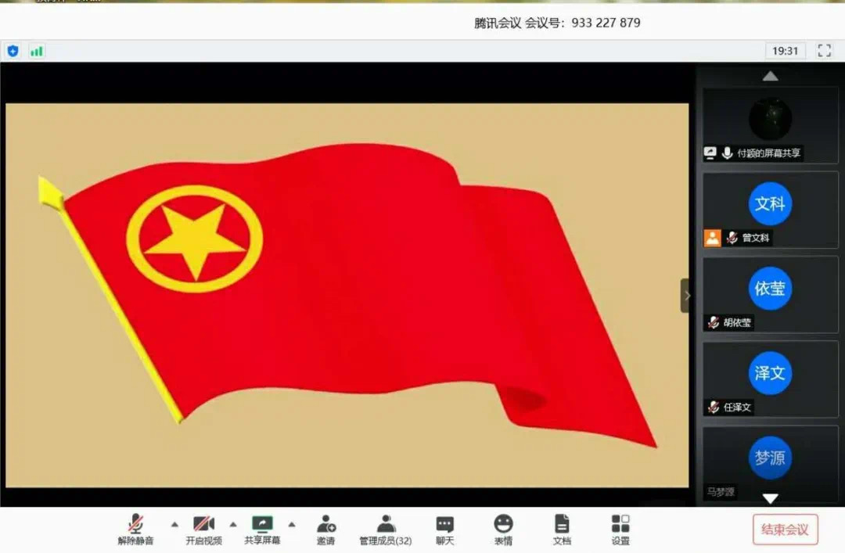The height and width of the screenshot is (553, 845).
Task: Check the green network signal icon
Action: point(36,51)
